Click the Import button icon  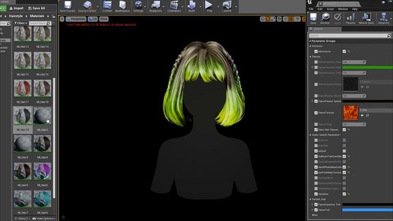click(x=17, y=8)
